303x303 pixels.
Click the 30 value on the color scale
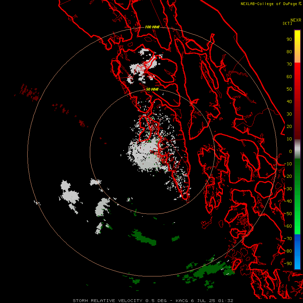coord(289,114)
